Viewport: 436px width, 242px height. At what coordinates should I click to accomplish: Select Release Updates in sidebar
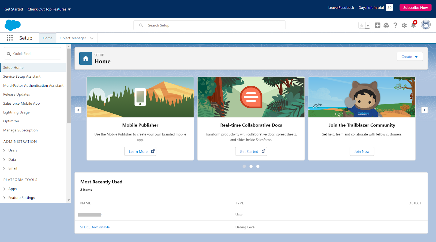tap(17, 94)
